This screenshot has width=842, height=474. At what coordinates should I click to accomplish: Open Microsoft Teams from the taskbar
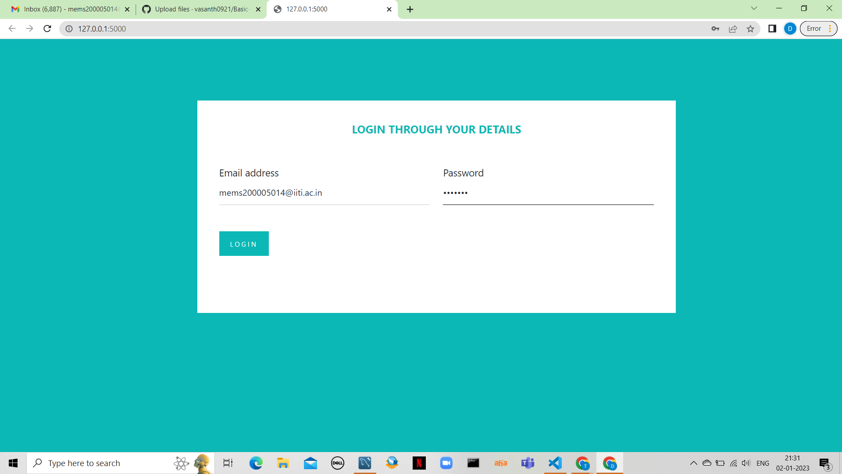(528, 463)
